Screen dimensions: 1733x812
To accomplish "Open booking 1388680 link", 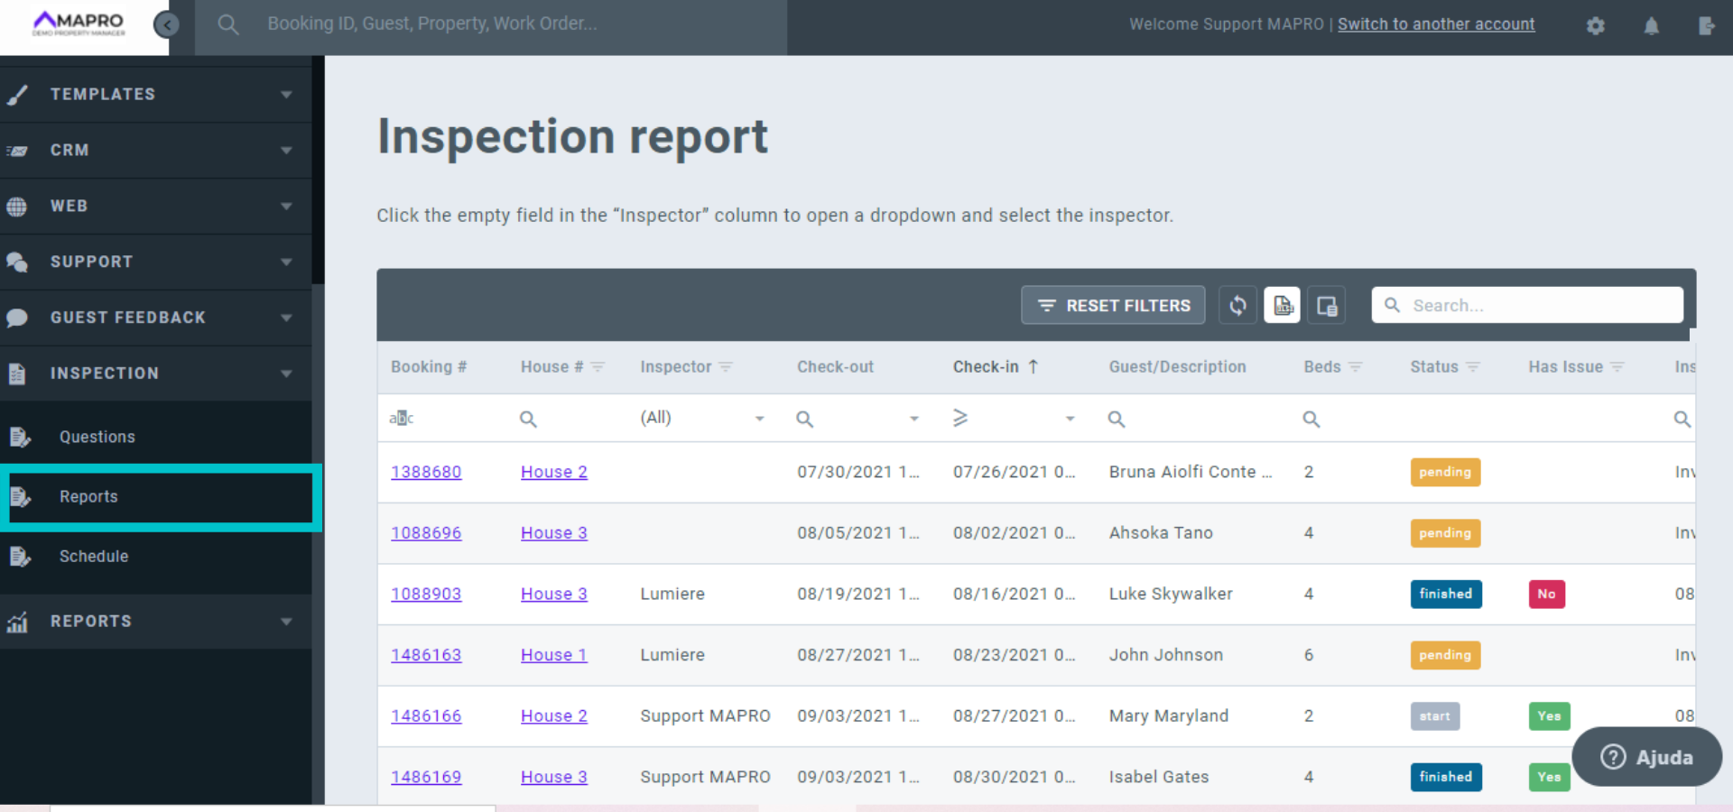I will (x=426, y=472).
